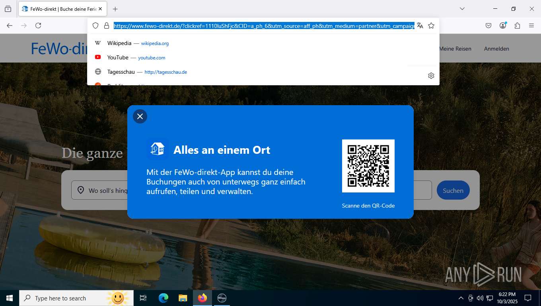
Task: Click the Type here to search box
Action: (x=76, y=298)
